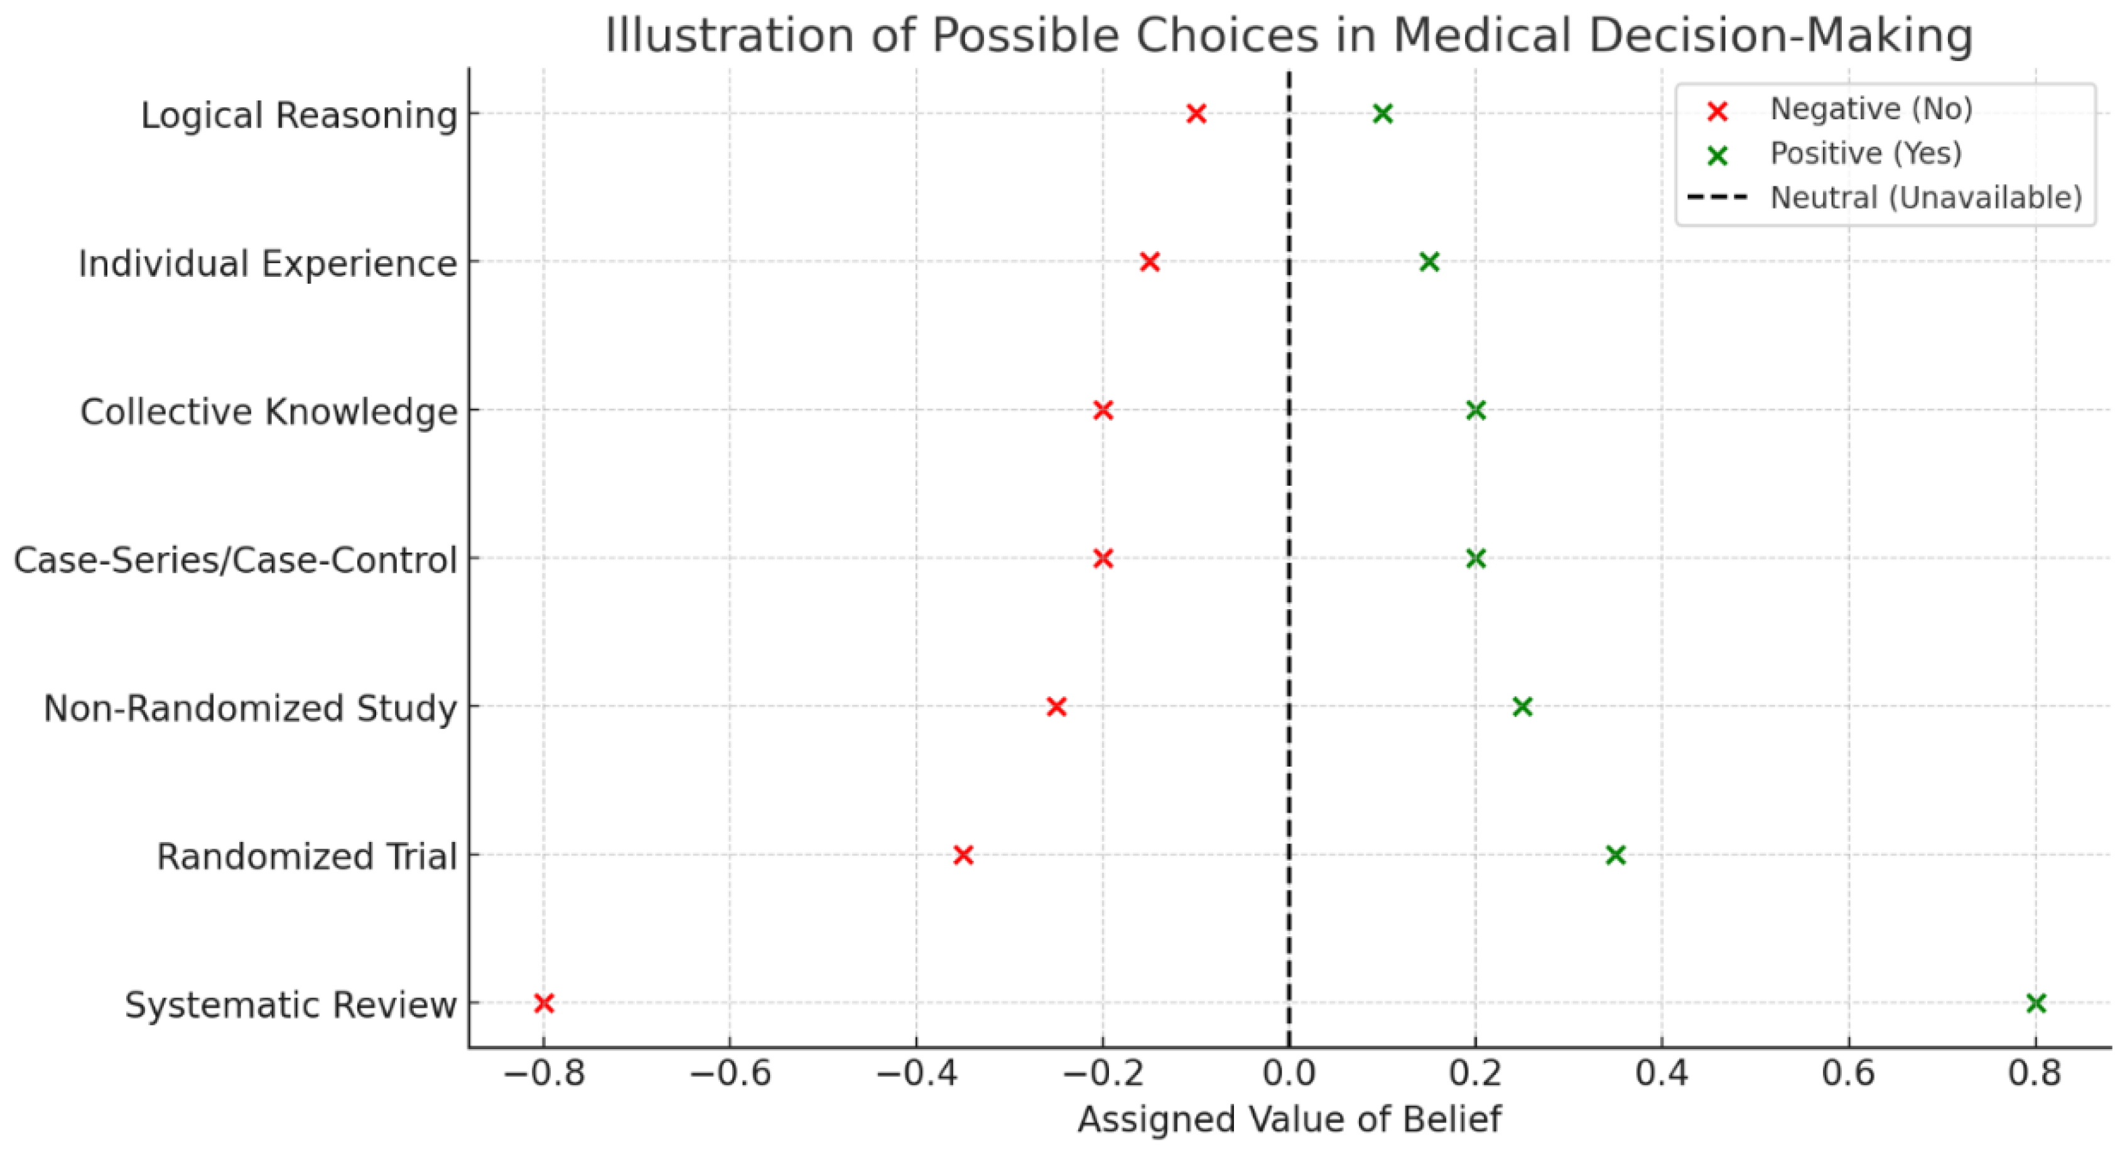
Task: Click the chart title text
Action: [1289, 36]
